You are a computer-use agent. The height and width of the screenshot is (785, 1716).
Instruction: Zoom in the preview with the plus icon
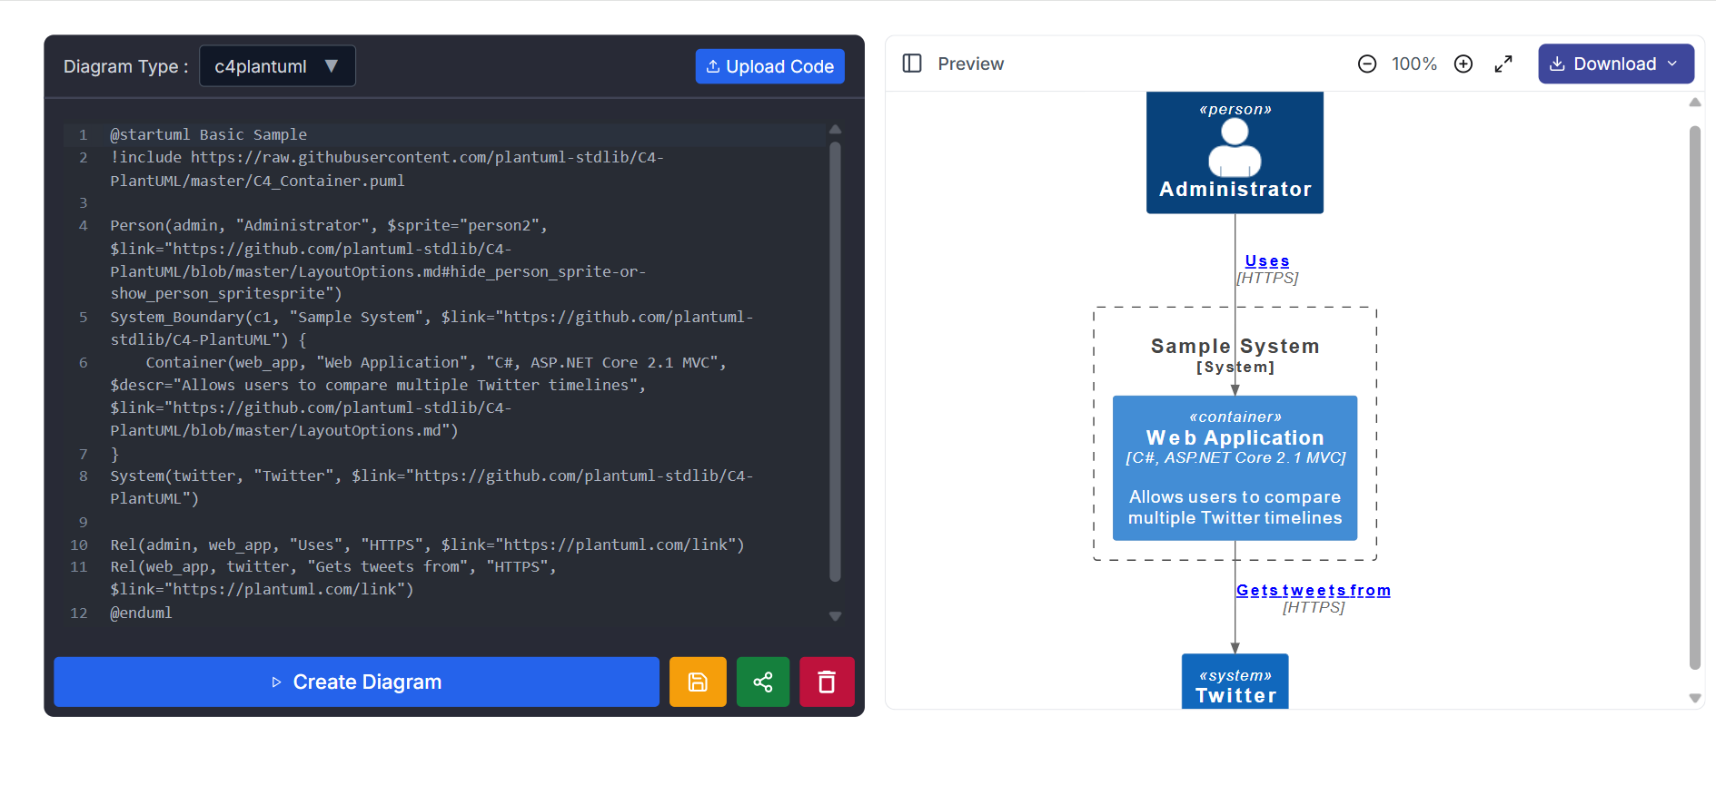coord(1463,64)
